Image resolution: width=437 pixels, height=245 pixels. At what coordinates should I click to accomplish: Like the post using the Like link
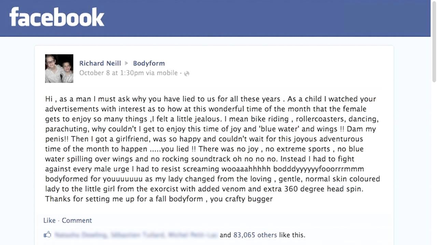pyautogui.click(x=49, y=220)
